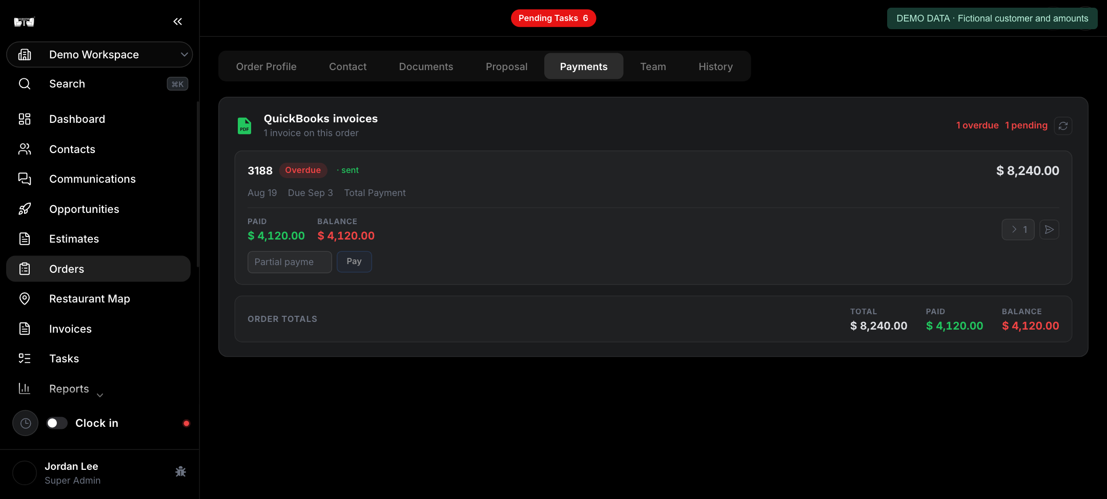This screenshot has width=1107, height=499.
Task: Open Communications chat bubbles icon
Action: tap(25, 179)
